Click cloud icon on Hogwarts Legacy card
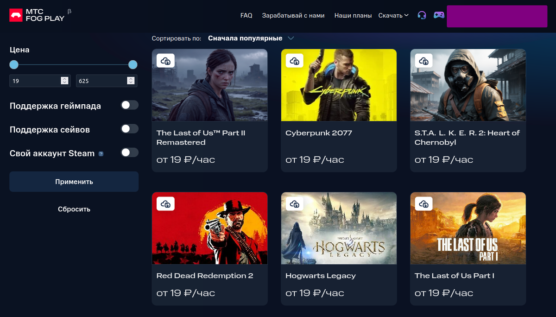The height and width of the screenshot is (317, 556). [295, 203]
